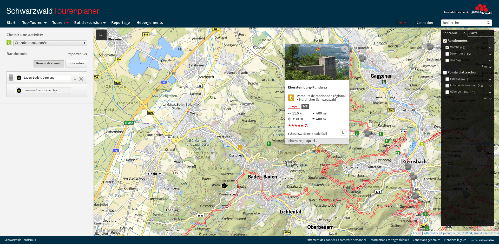Click the Ebersteinburg castle photo thumbnail

pyautogui.click(x=317, y=62)
